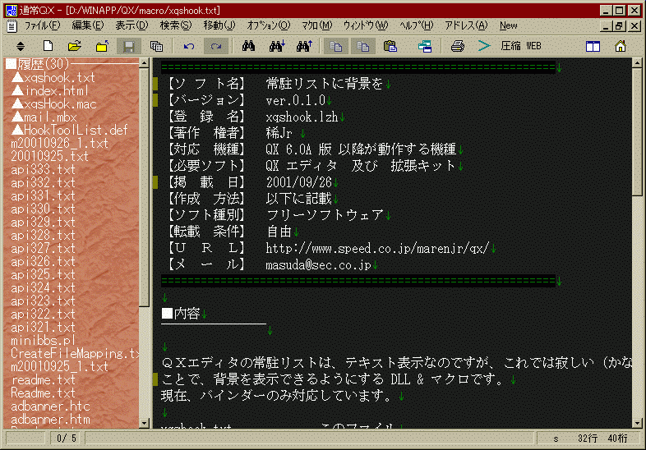
Task: Open the ヘルプ(H) menu
Action: (x=417, y=25)
